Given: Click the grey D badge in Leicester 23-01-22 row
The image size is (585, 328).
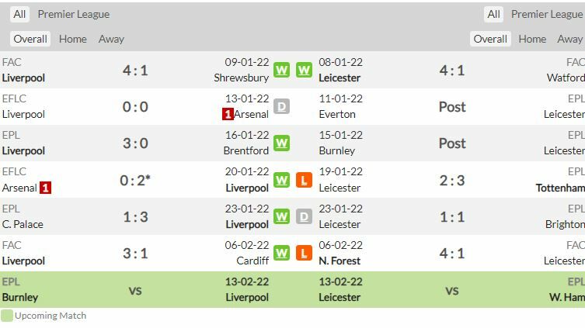Looking at the screenshot, I should (304, 217).
